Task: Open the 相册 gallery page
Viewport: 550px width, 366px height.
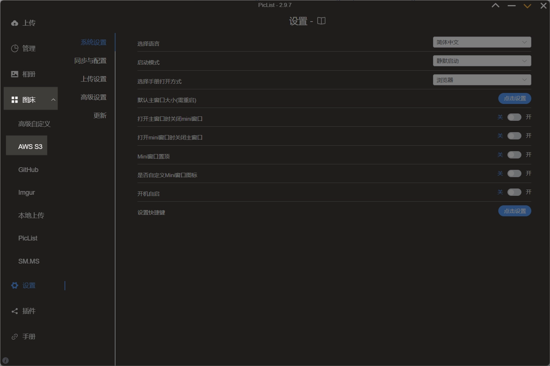Action: click(x=29, y=74)
